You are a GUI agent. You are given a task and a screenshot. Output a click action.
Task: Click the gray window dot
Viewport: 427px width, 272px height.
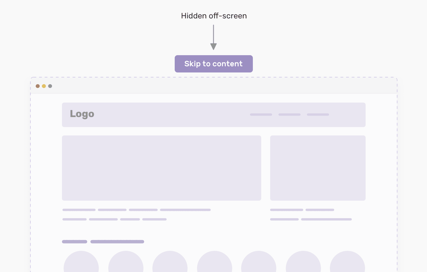pyautogui.click(x=50, y=86)
